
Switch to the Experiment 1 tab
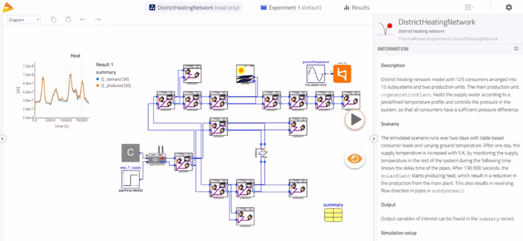291,7
